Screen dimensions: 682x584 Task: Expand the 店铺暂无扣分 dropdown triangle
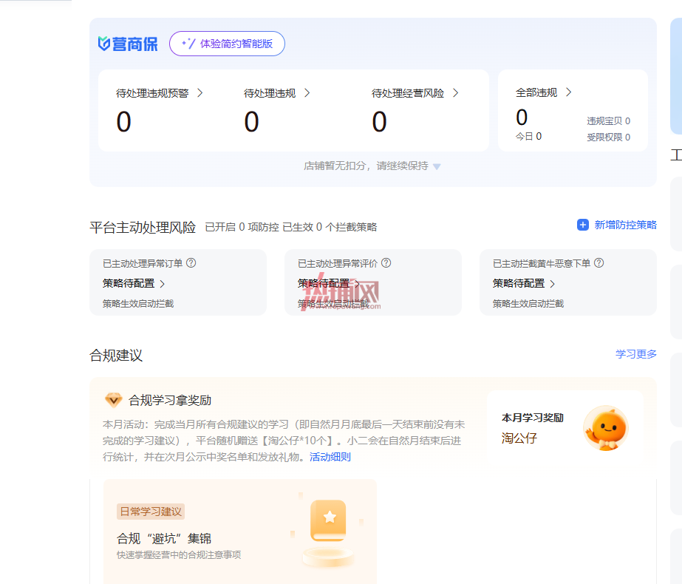point(437,166)
